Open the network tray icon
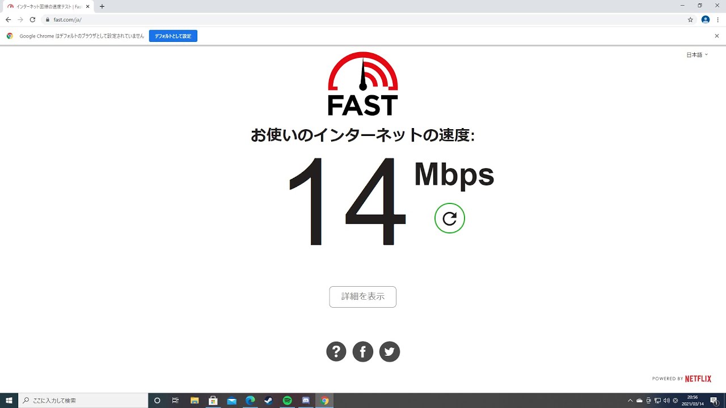The image size is (726, 408). (x=657, y=401)
